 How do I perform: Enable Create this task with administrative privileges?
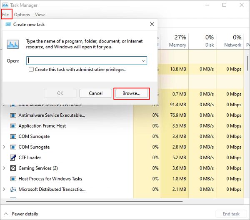pyautogui.click(x=31, y=70)
